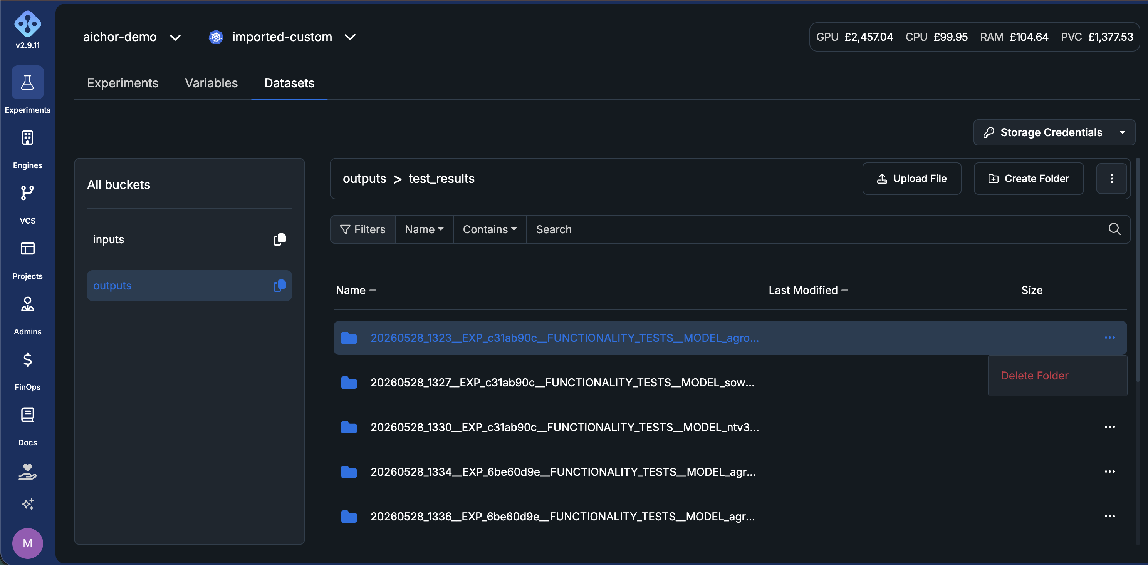
Task: Click the RAM cost £104.64 value
Action: tap(1029, 37)
